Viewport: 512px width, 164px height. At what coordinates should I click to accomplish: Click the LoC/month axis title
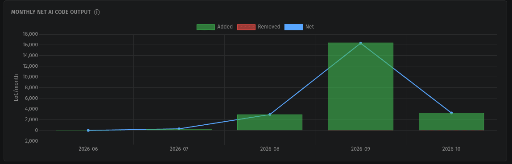(16, 87)
